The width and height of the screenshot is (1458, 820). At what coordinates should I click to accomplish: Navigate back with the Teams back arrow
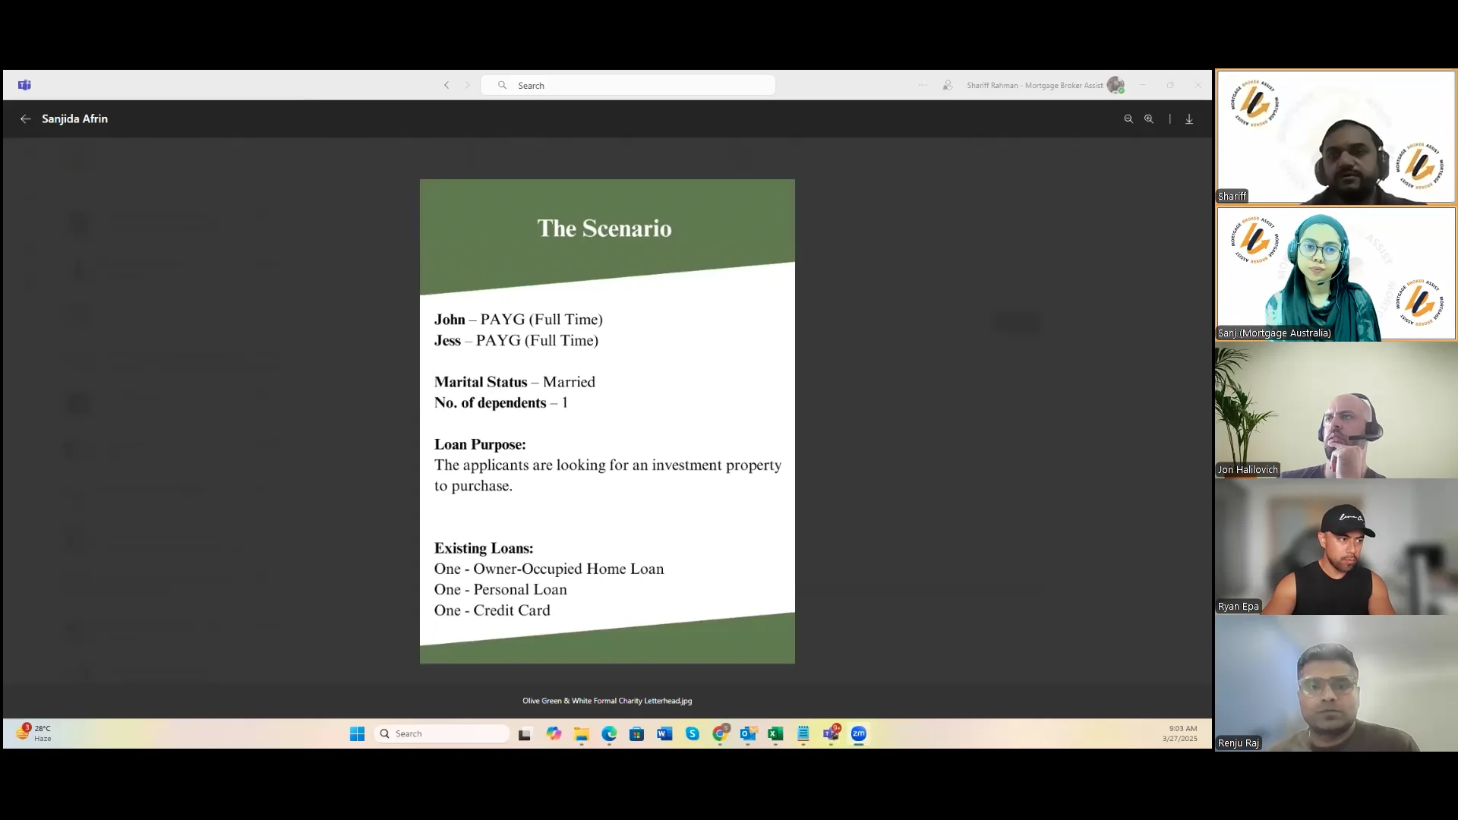tap(447, 85)
